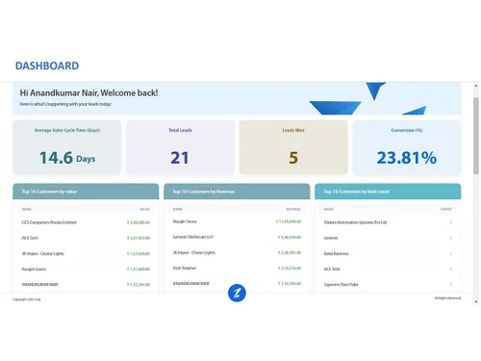Open the Total Leads card
Viewport: 481px width, 361px height.
[180, 147]
